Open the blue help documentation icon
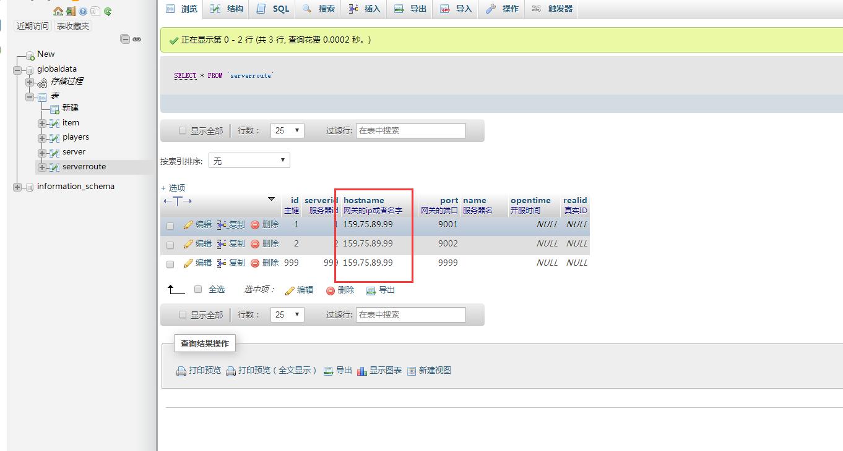This screenshot has height=451, width=843. (x=83, y=11)
